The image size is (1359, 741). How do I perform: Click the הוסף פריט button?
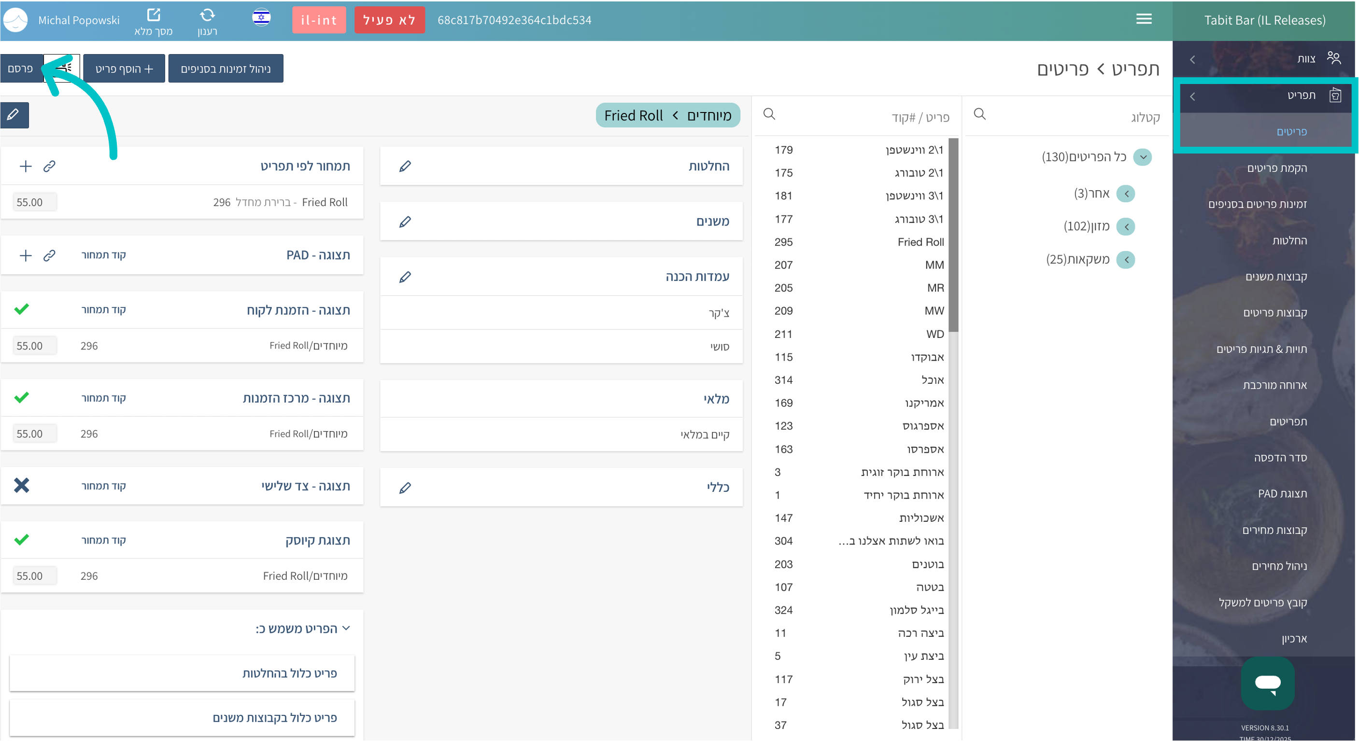pos(124,69)
